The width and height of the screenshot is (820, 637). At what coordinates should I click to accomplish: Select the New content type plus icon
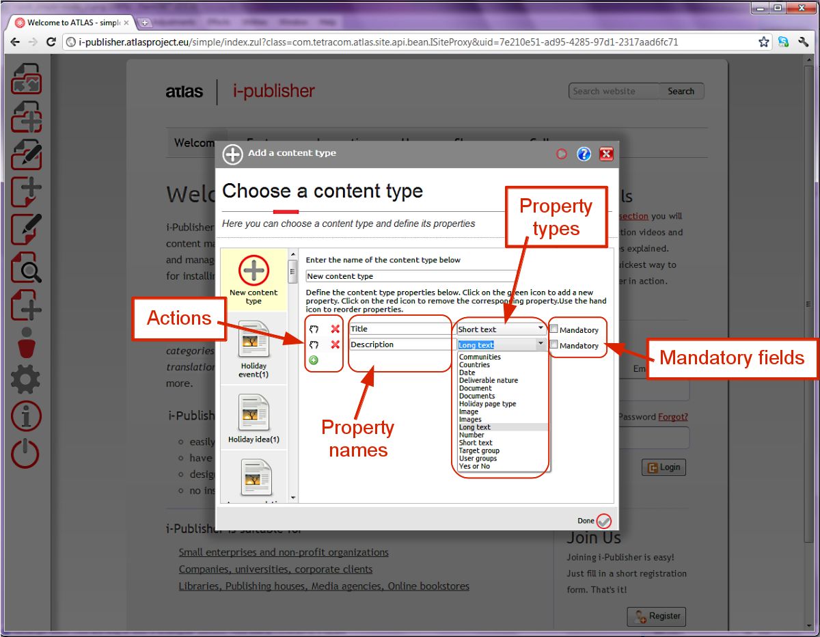[x=254, y=271]
